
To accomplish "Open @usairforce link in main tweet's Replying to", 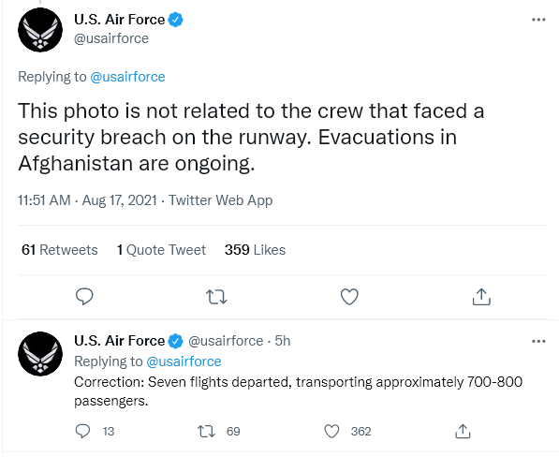I will point(127,77).
